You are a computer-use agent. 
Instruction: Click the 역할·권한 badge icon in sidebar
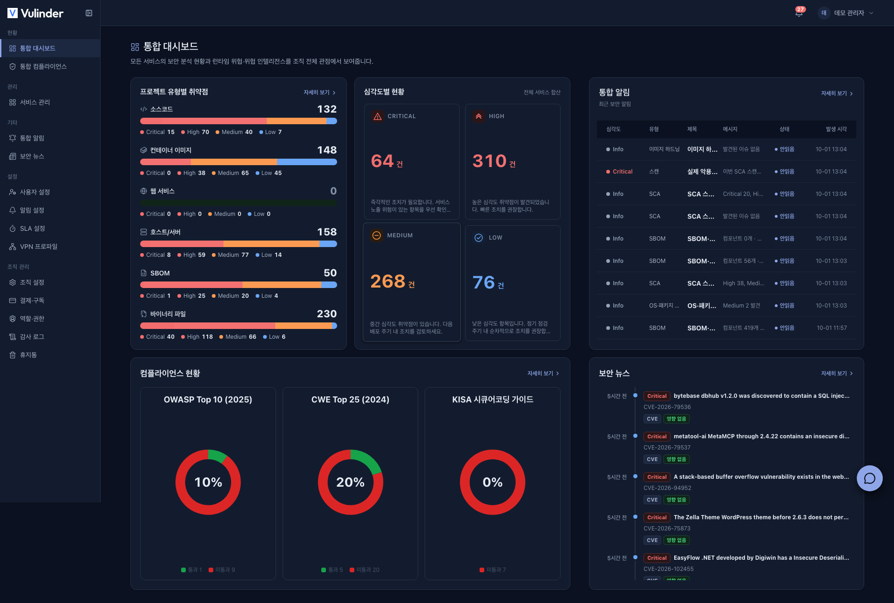13,319
